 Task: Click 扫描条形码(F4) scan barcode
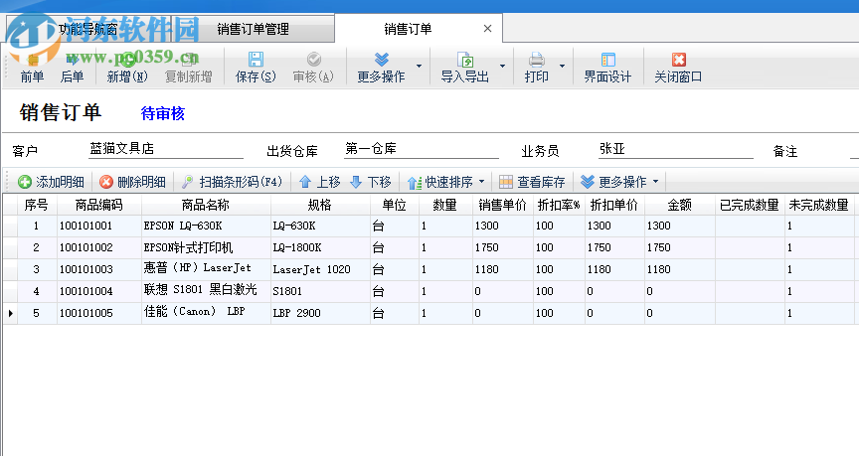click(232, 182)
